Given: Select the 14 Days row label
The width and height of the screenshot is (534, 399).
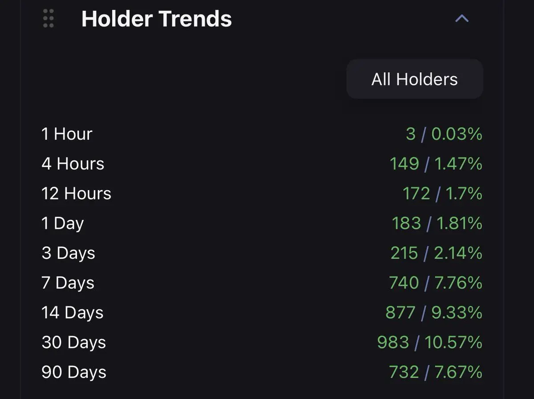Looking at the screenshot, I should tap(73, 312).
